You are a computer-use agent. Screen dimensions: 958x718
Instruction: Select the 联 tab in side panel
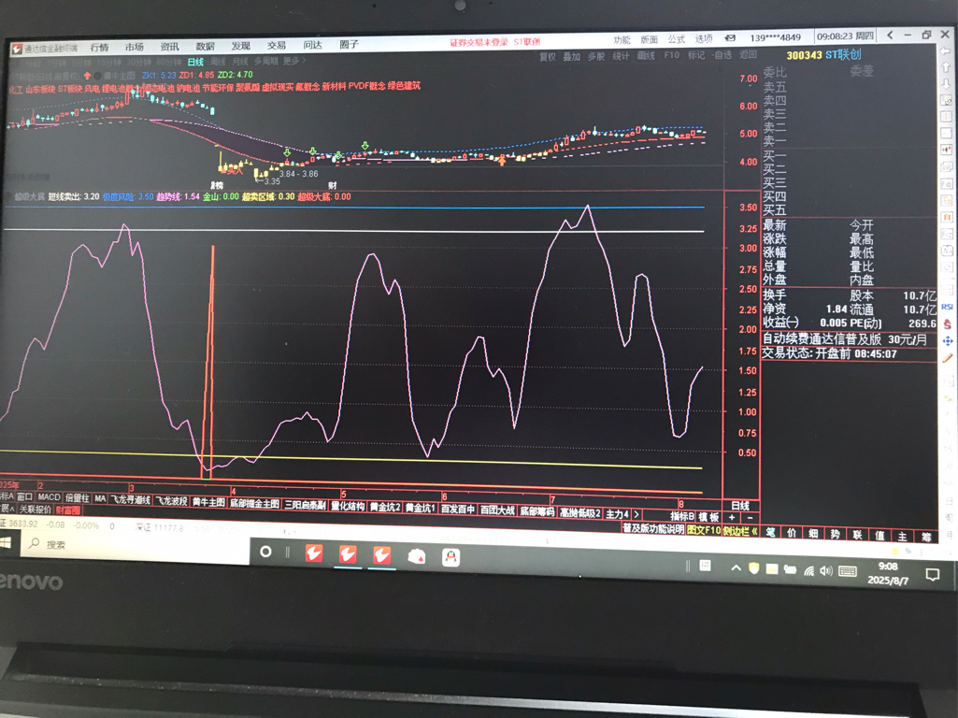858,535
